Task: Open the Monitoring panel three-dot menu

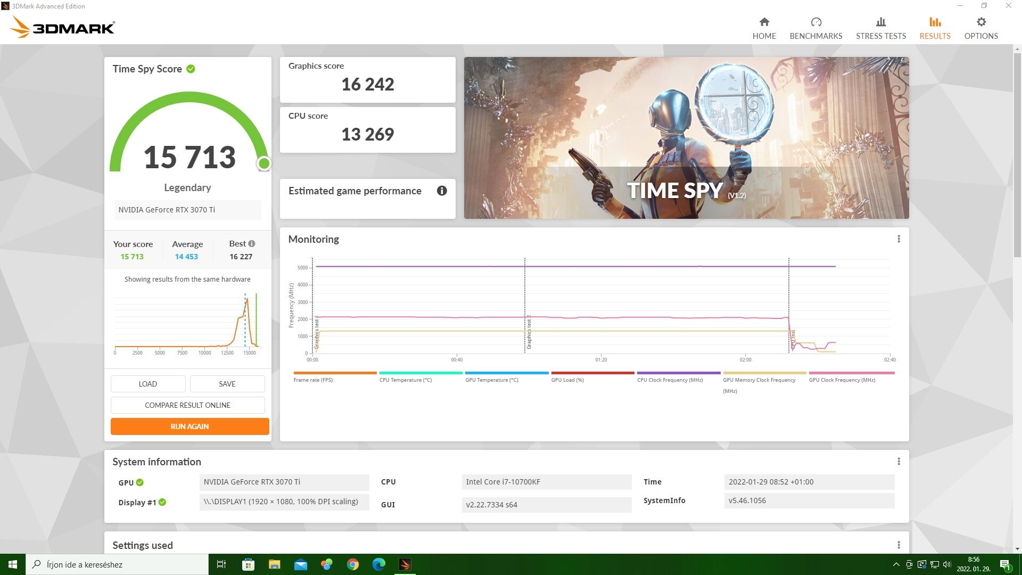Action: click(x=899, y=239)
